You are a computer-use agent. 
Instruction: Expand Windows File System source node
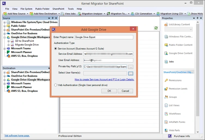(5, 22)
